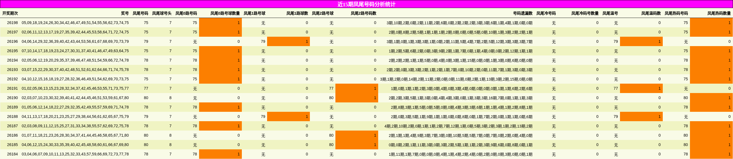
Task: Click period number 26193
Action: (x=12, y=70)
